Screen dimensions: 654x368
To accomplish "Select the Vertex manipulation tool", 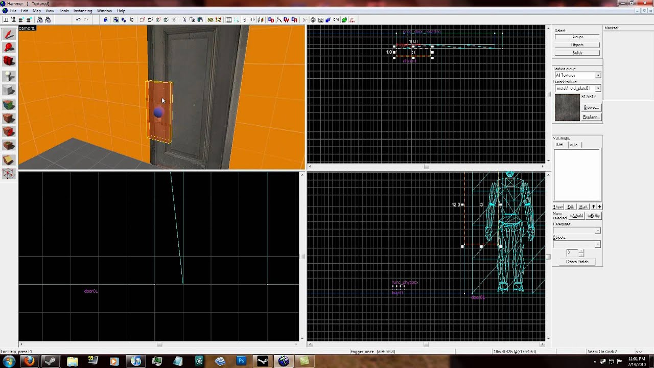I will [9, 174].
